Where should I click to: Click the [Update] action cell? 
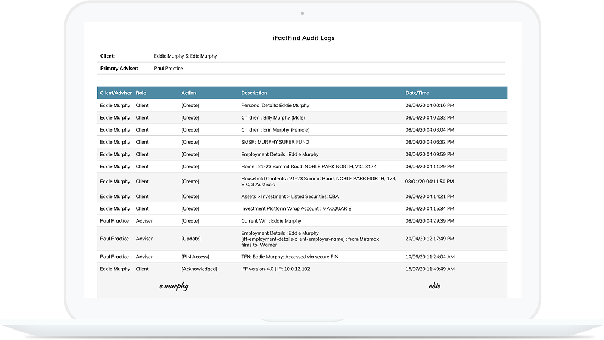coord(191,239)
